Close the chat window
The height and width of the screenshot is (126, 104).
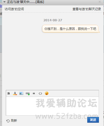click(100, 2)
